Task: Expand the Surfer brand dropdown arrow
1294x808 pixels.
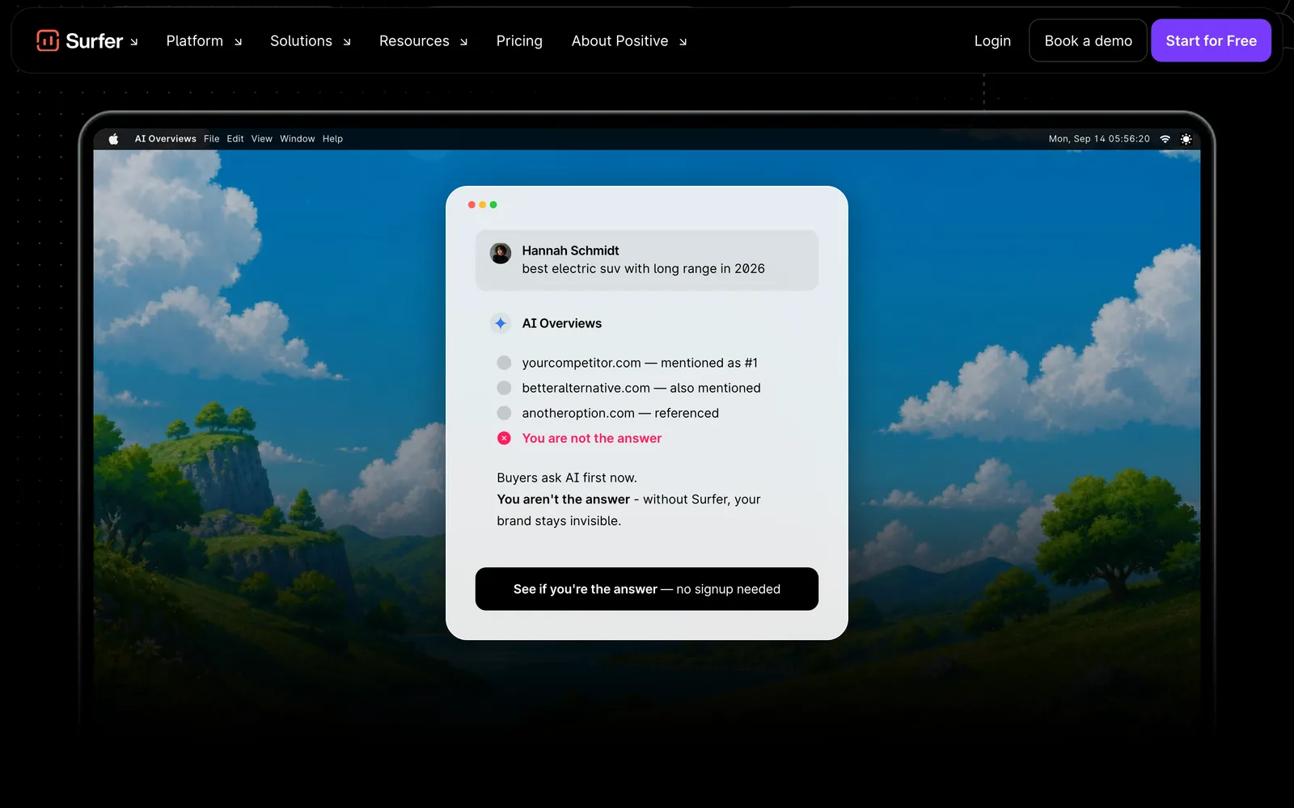Action: pos(133,42)
